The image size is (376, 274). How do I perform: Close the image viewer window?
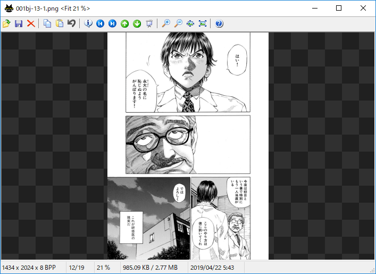click(x=363, y=9)
